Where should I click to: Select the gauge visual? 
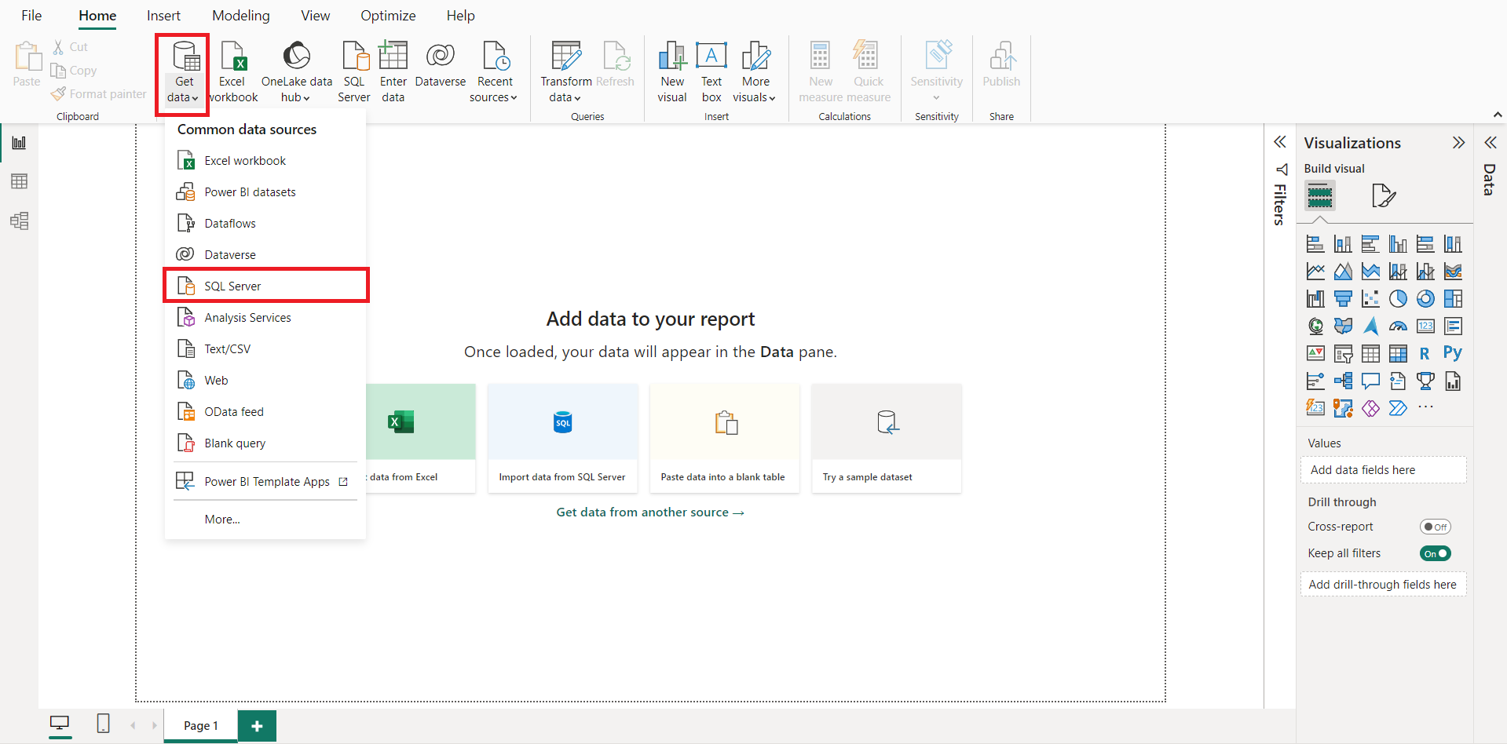pos(1398,326)
